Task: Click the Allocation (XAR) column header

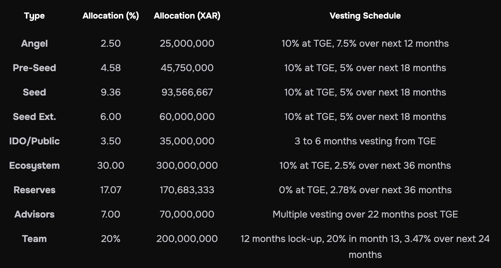Action: [x=187, y=16]
